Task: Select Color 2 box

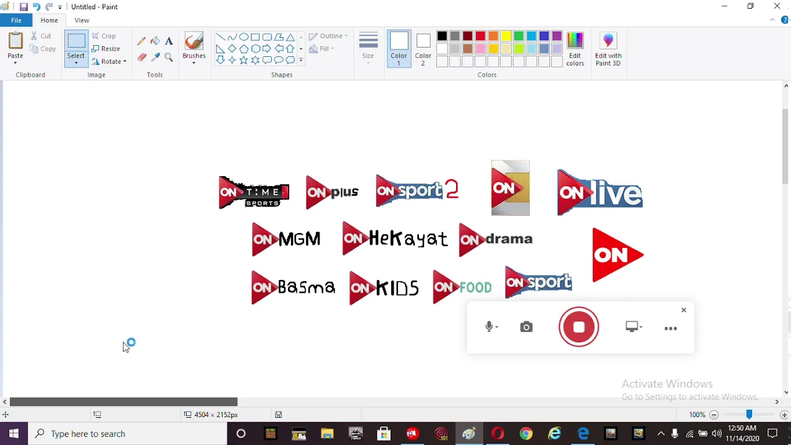Action: point(423,48)
